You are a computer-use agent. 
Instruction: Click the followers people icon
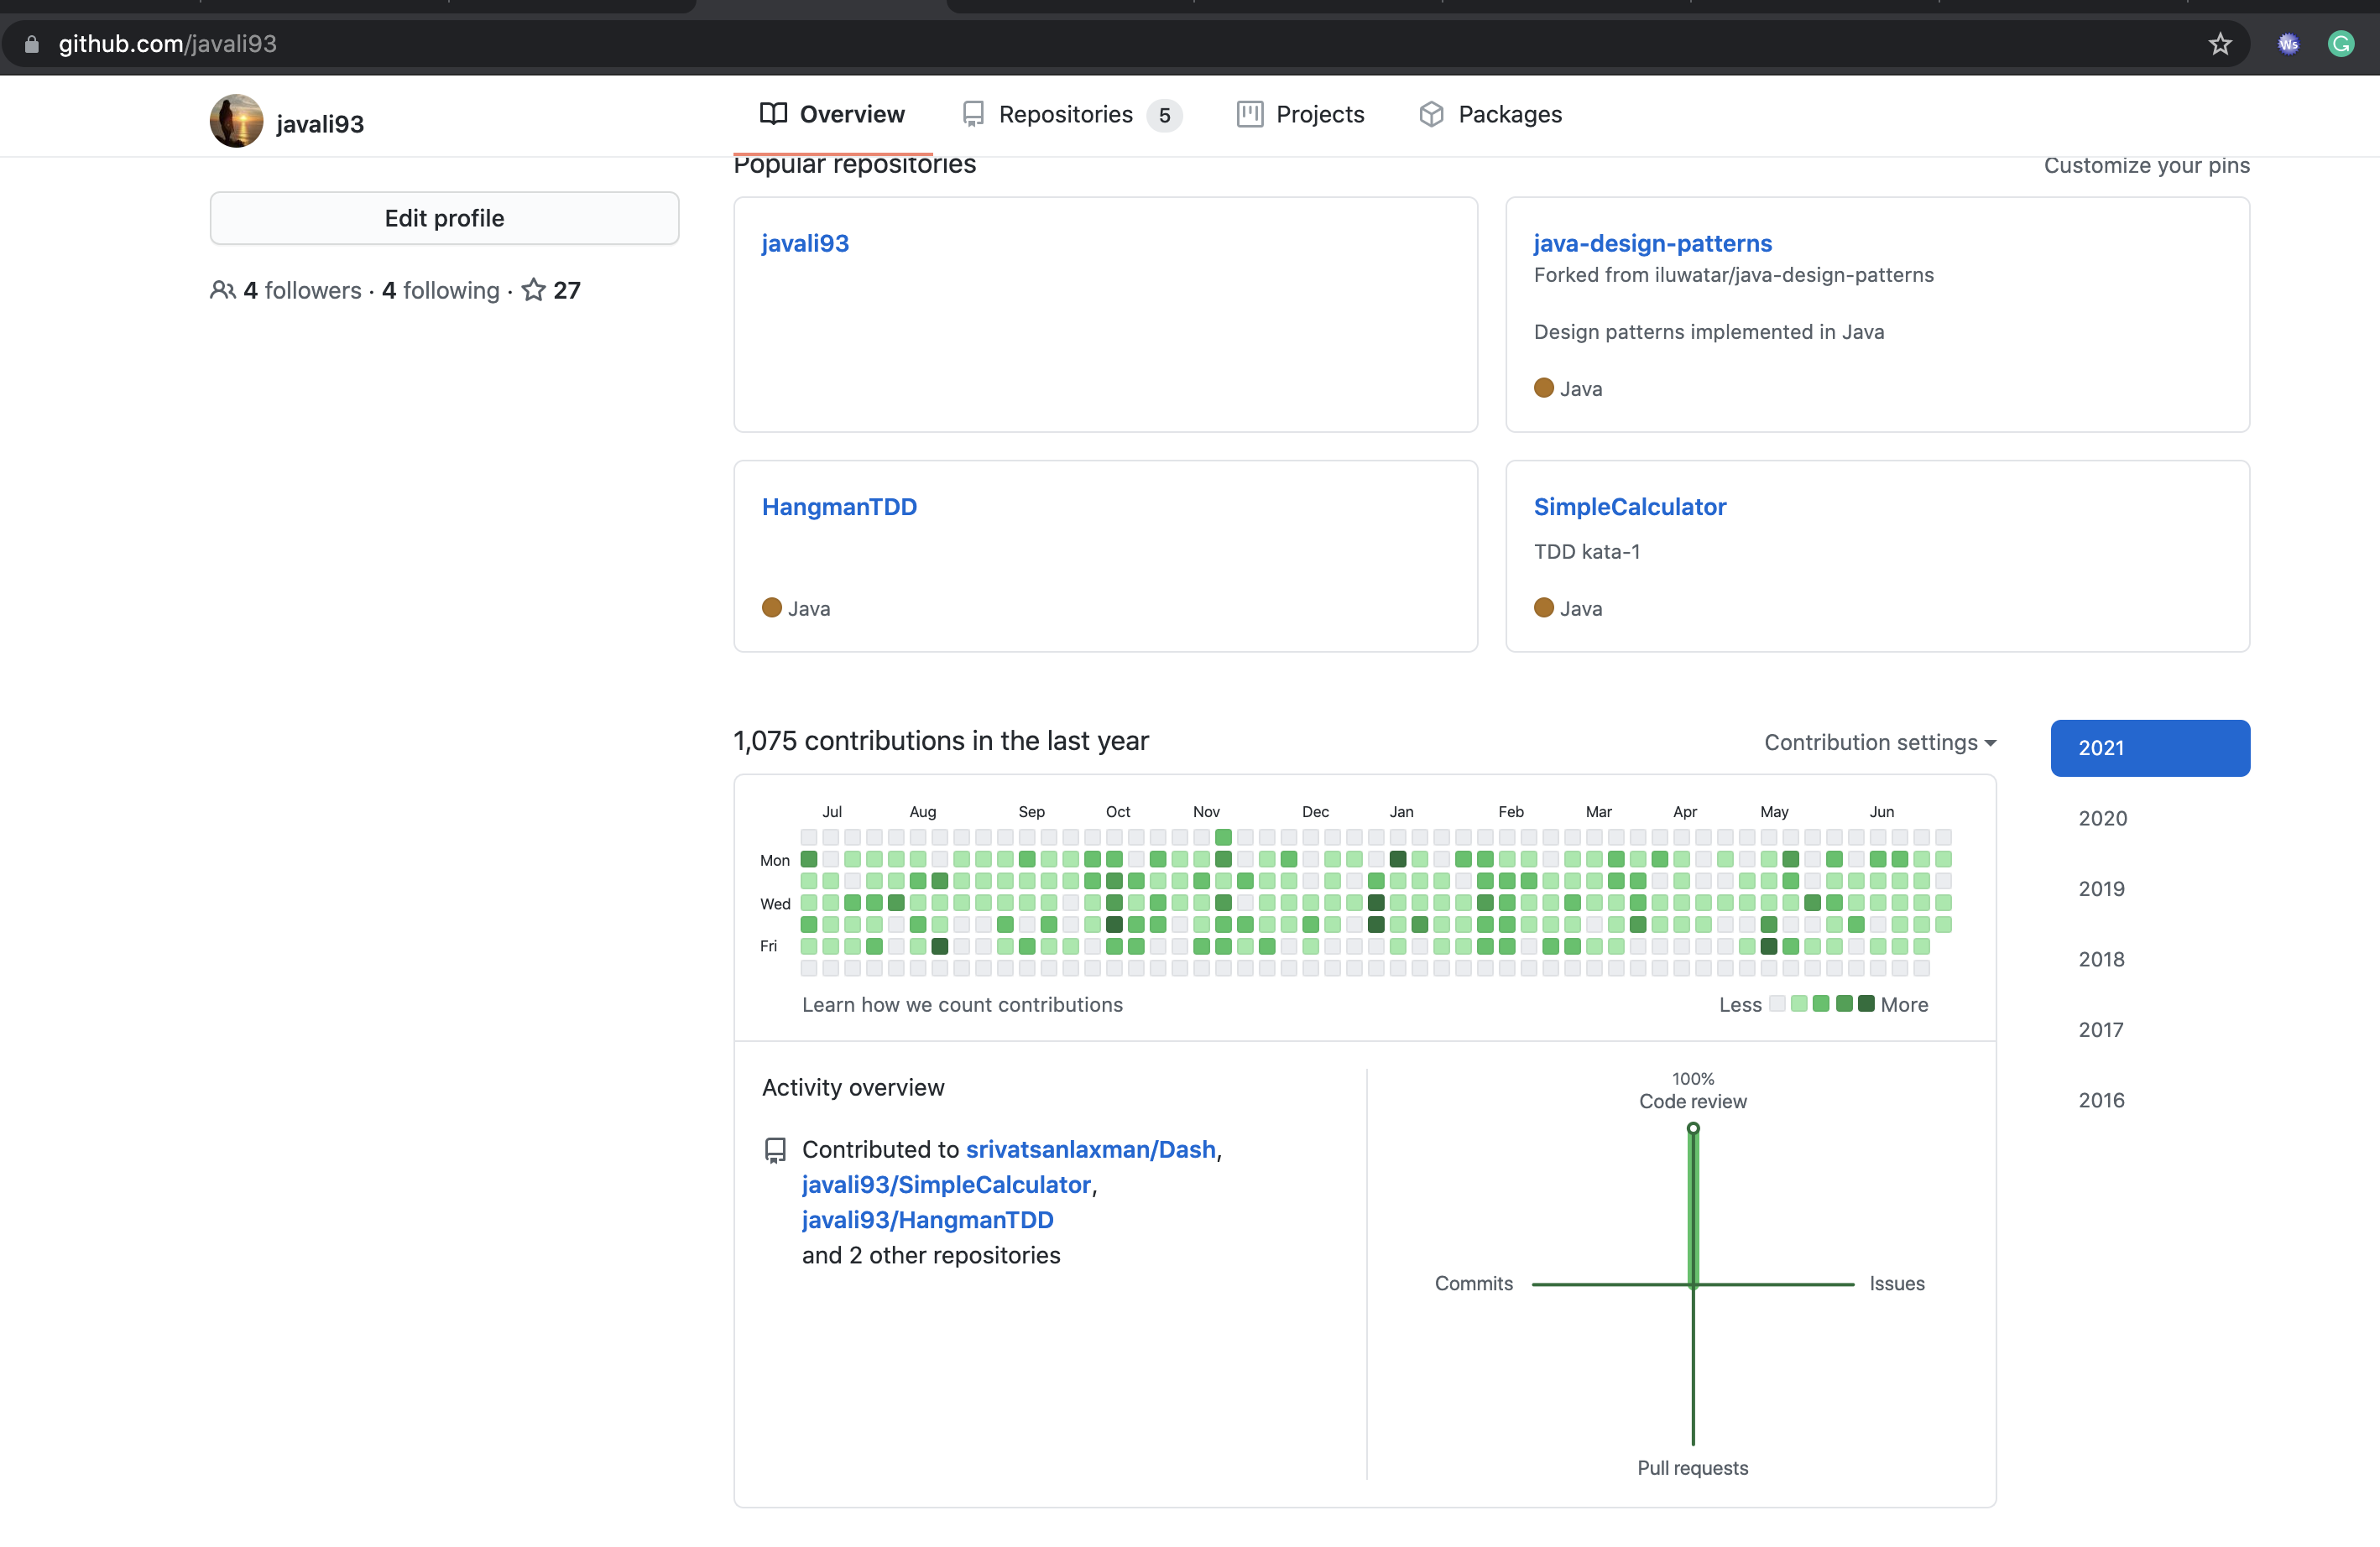(x=222, y=289)
